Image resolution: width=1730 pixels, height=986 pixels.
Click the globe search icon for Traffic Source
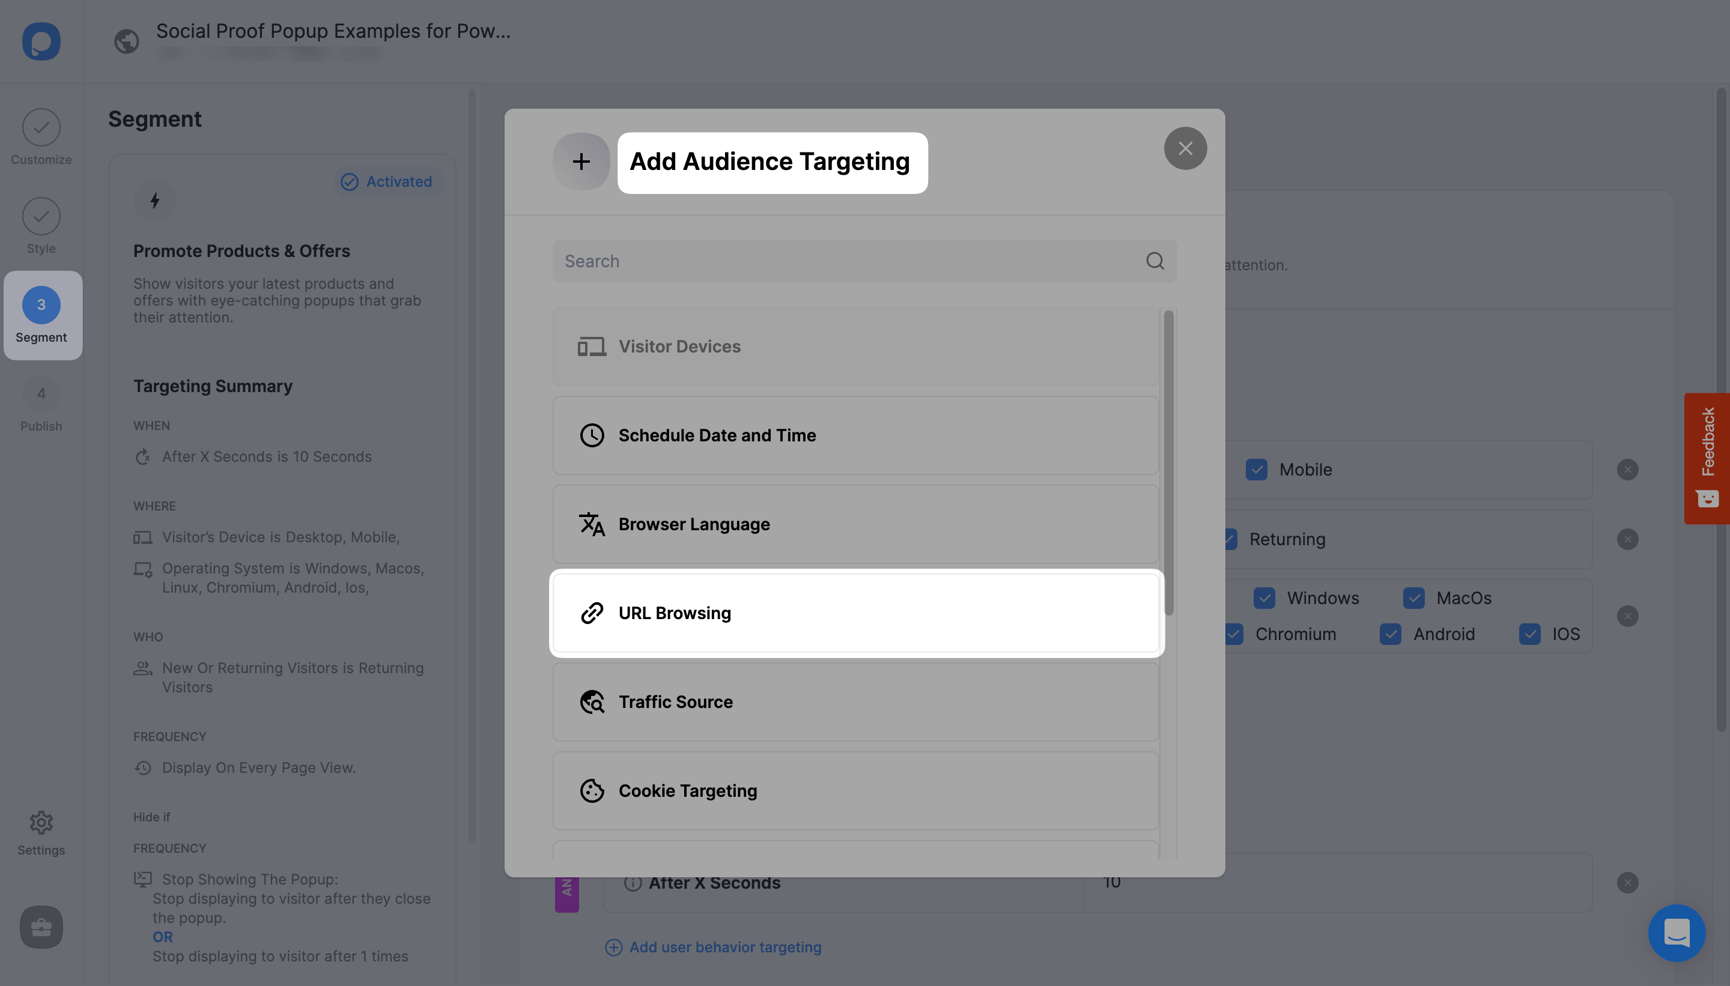pyautogui.click(x=592, y=702)
